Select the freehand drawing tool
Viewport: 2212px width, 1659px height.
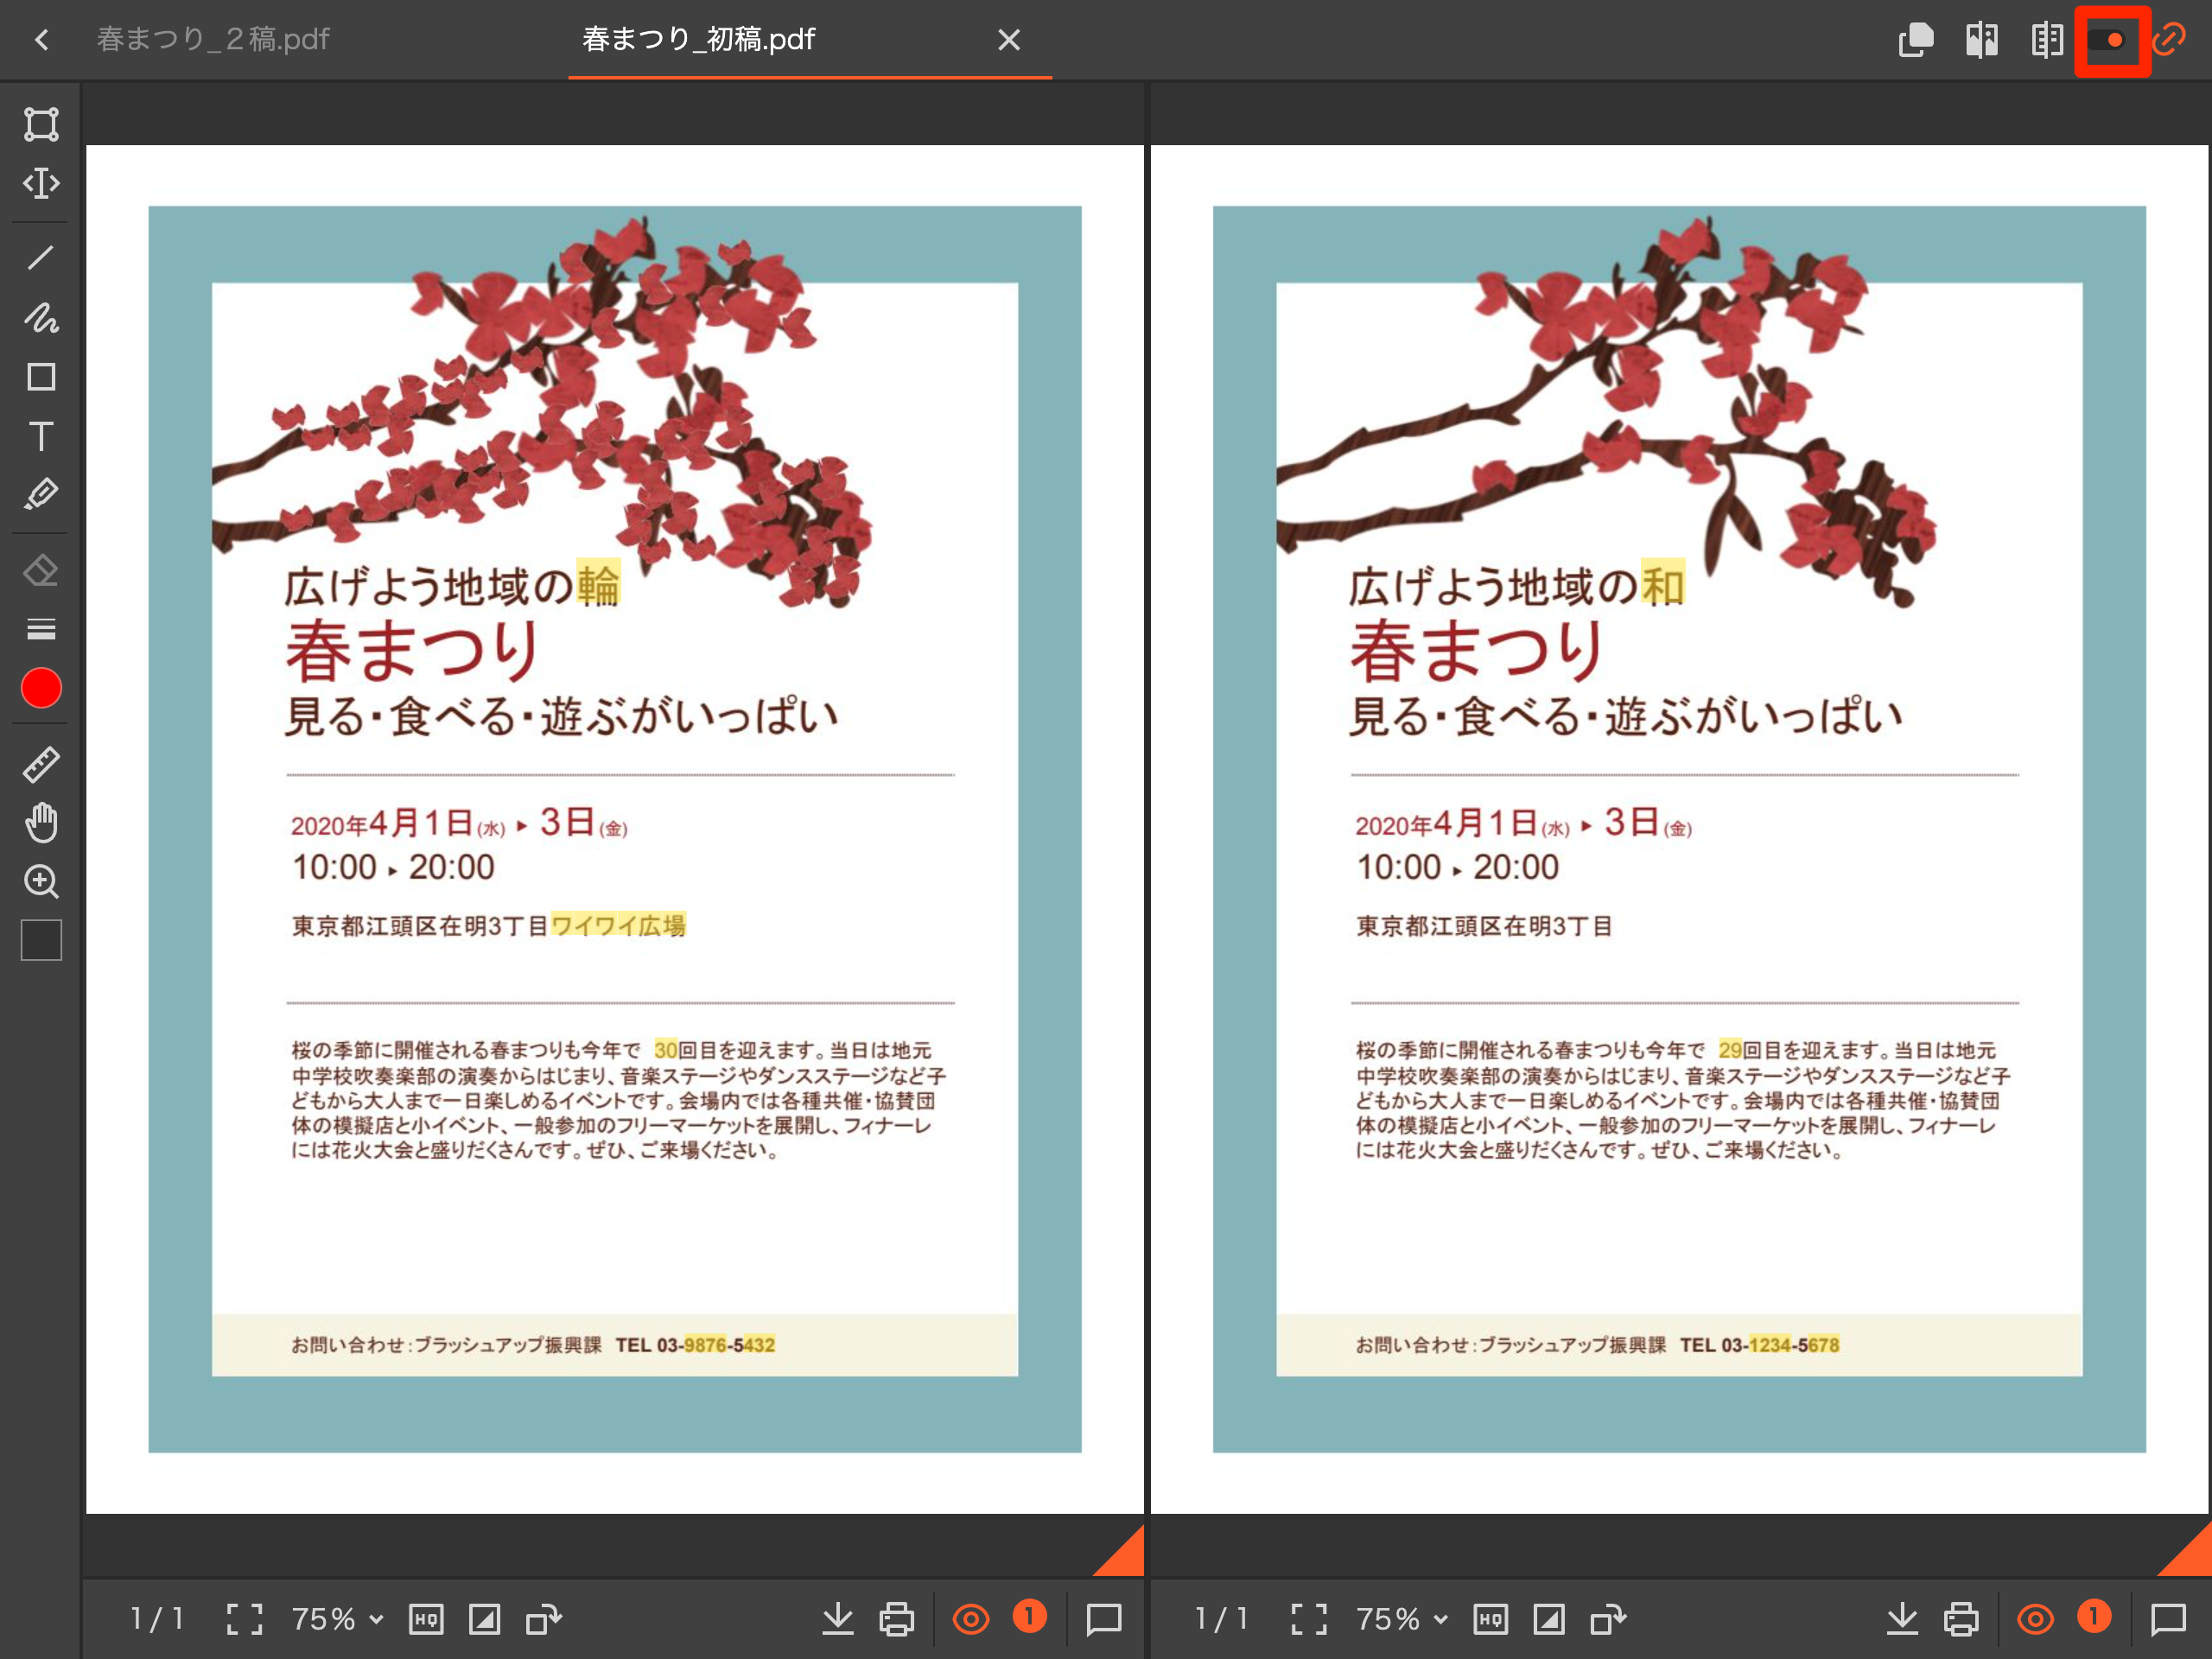(40, 320)
